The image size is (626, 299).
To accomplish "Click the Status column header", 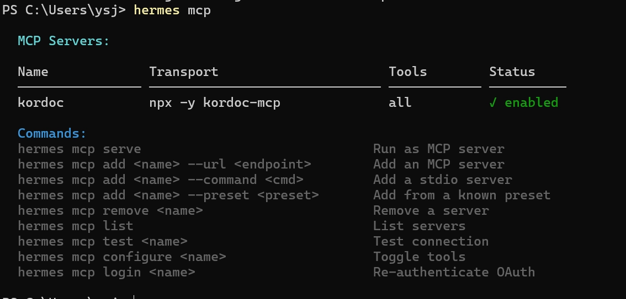I will point(512,72).
